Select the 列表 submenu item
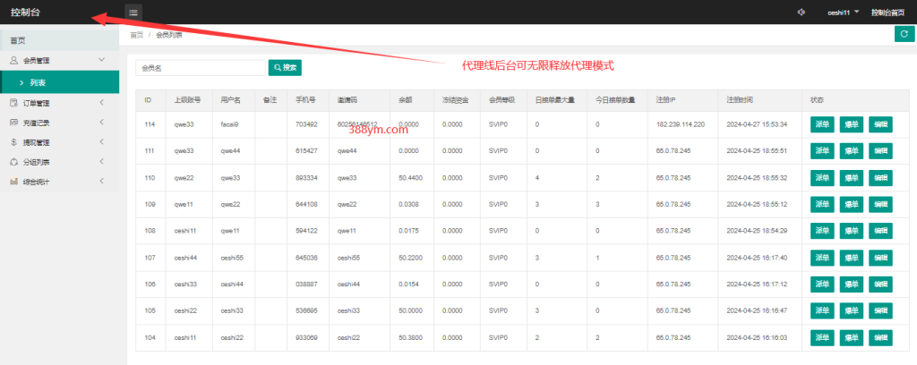 [50, 82]
